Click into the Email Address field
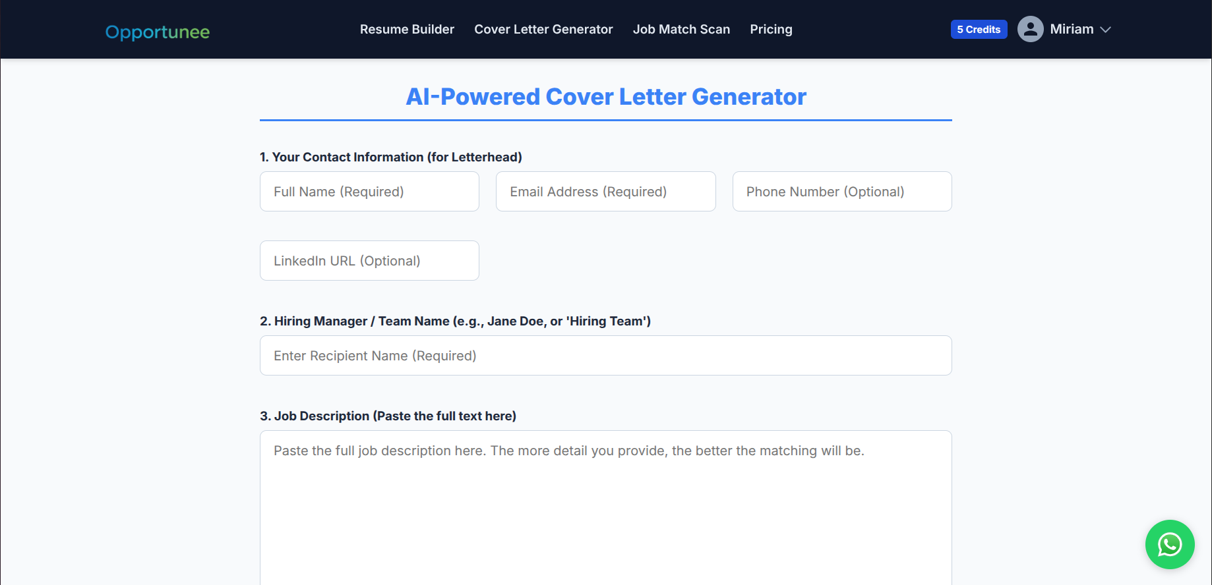The height and width of the screenshot is (585, 1212). coord(605,192)
